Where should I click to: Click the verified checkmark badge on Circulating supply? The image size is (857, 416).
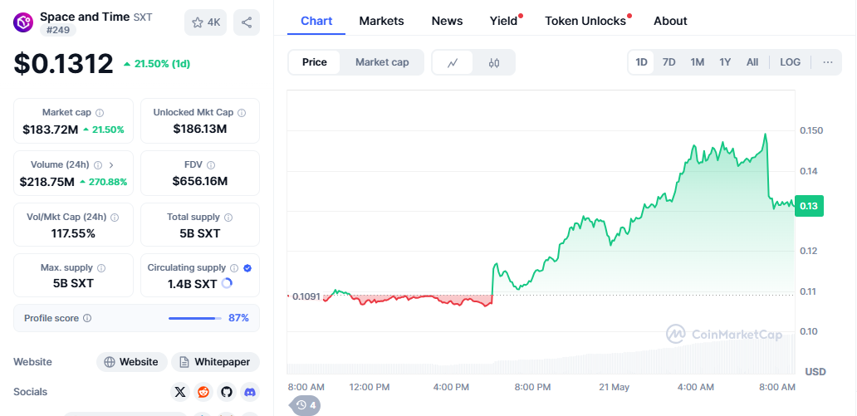247,268
